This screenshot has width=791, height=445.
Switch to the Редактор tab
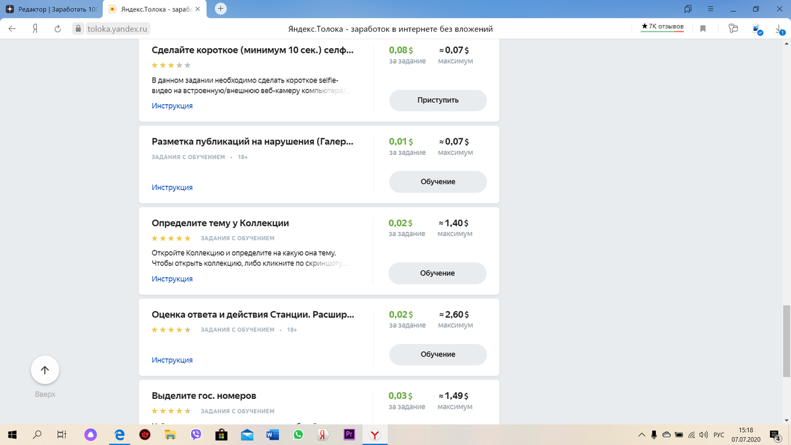(51, 9)
